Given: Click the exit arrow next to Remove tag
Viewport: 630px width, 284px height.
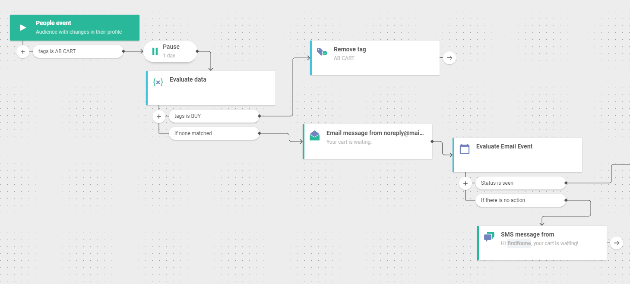Looking at the screenshot, I should 449,57.
